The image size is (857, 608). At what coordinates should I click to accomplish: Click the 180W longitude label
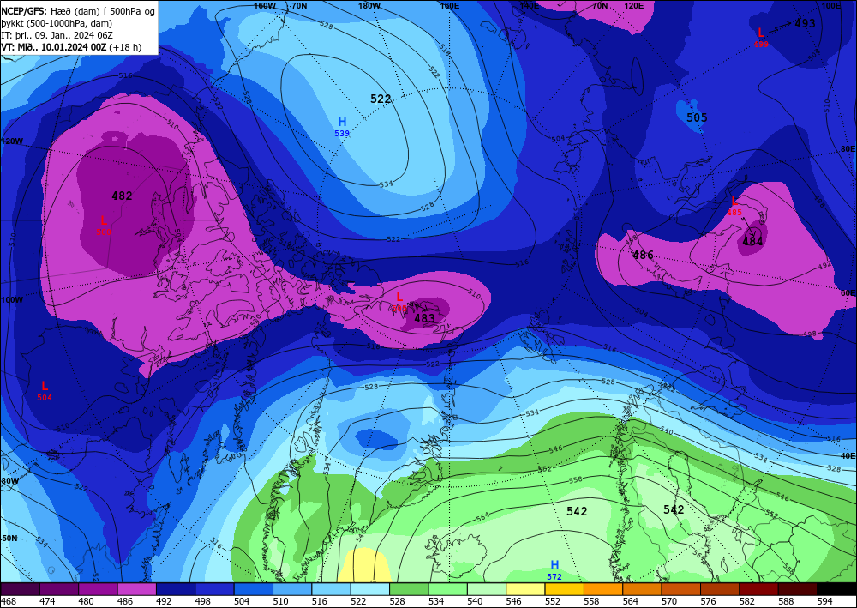369,5
